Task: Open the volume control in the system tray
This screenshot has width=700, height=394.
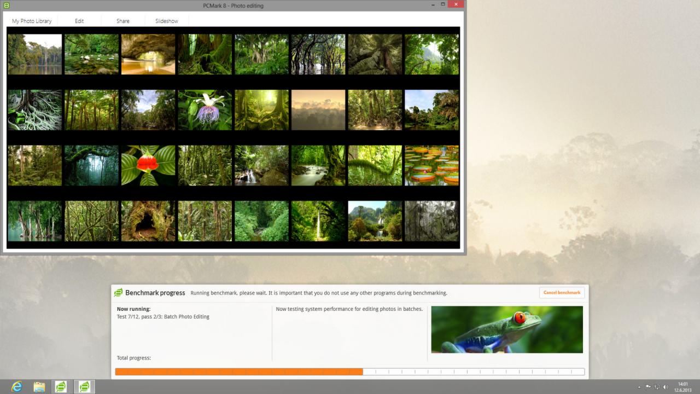Action: click(x=666, y=387)
